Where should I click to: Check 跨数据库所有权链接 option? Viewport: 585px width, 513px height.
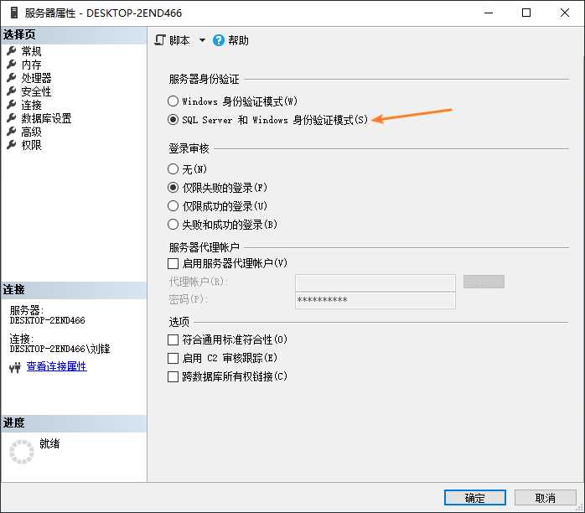click(x=173, y=377)
